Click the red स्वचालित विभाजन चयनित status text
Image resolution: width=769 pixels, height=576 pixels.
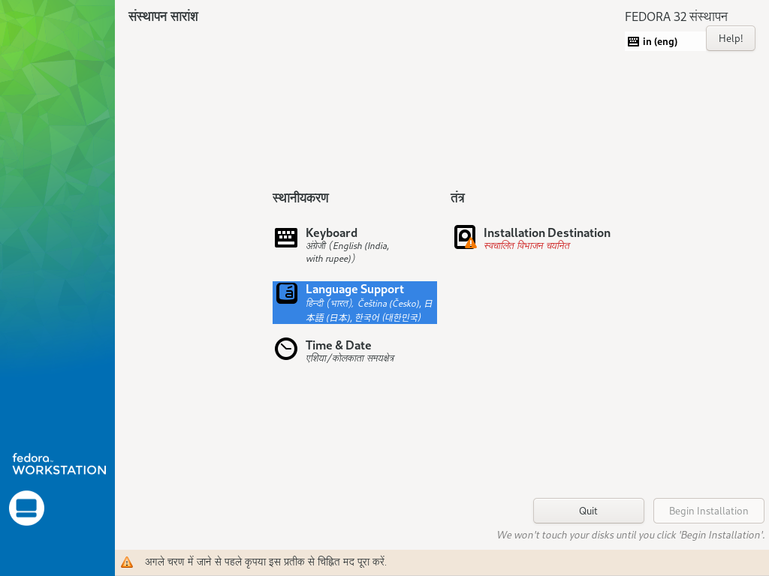pyautogui.click(x=526, y=245)
